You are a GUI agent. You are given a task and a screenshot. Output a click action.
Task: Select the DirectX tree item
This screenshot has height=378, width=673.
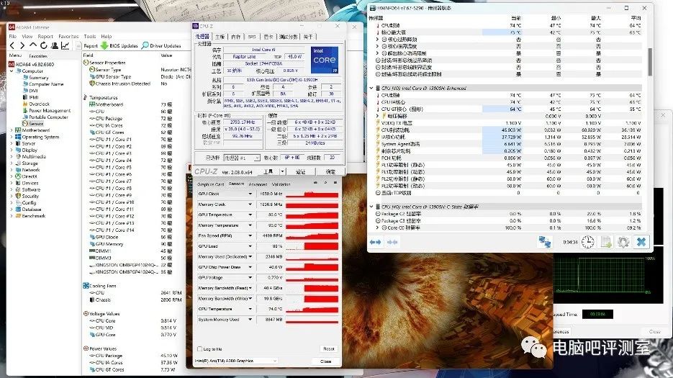[x=30, y=176]
